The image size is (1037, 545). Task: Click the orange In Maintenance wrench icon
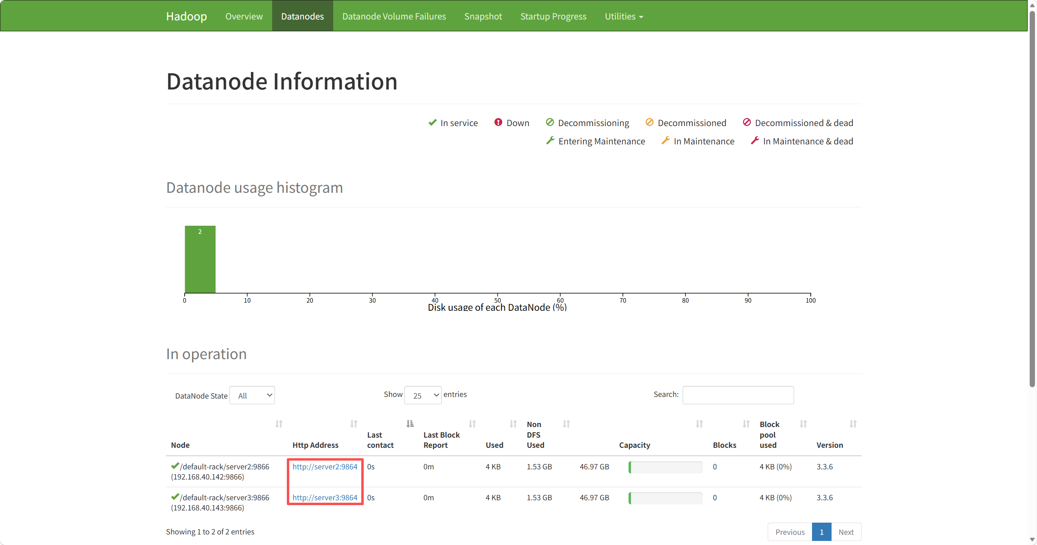666,140
